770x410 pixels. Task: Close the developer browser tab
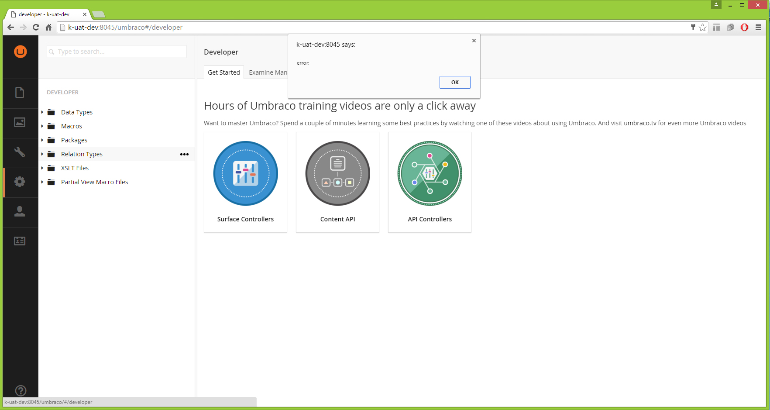85,14
